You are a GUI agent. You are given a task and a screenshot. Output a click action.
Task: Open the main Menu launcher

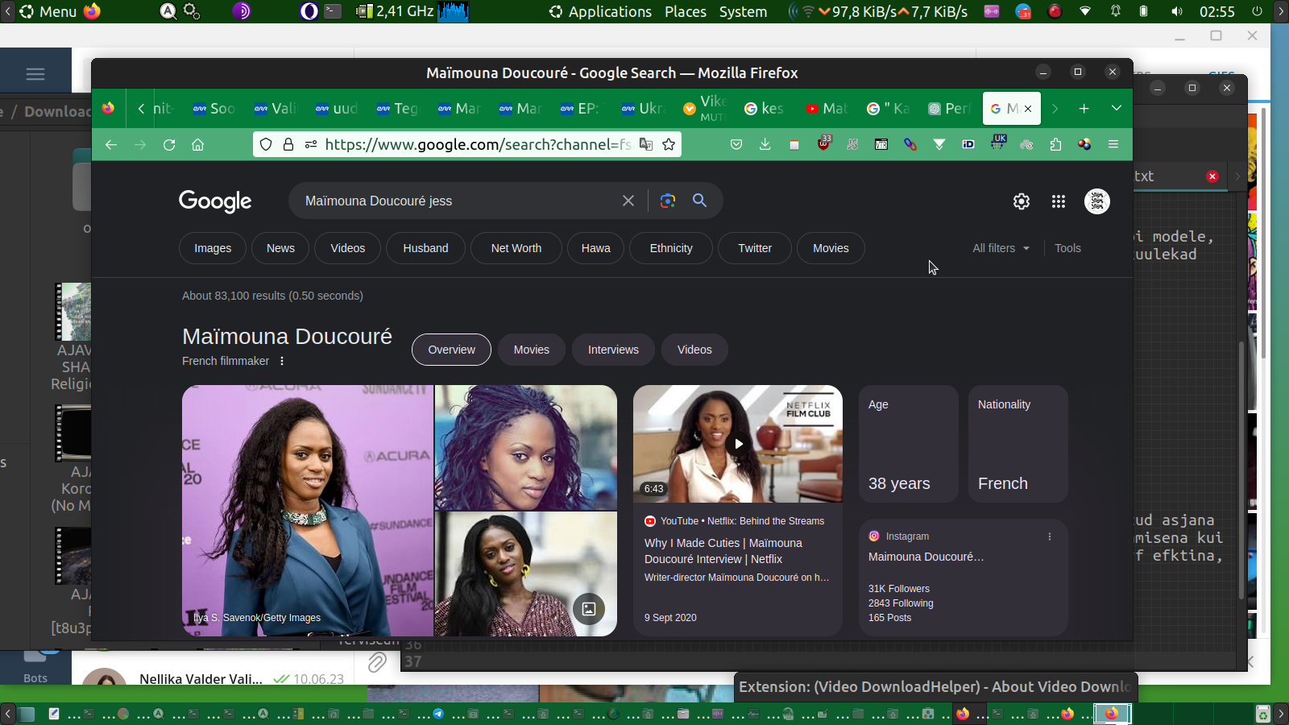point(48,11)
